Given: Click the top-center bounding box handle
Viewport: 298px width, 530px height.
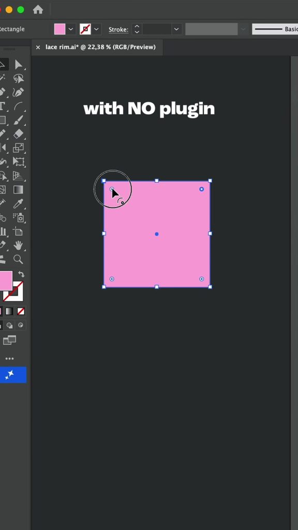Looking at the screenshot, I should 157,181.
